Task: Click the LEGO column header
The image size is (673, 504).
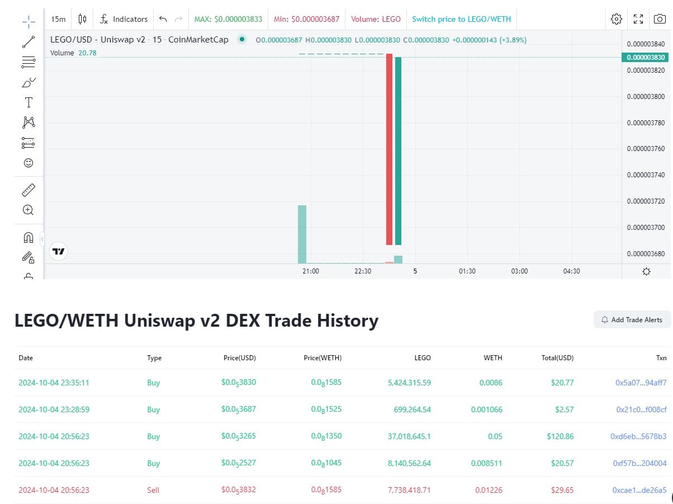Action: click(x=422, y=358)
